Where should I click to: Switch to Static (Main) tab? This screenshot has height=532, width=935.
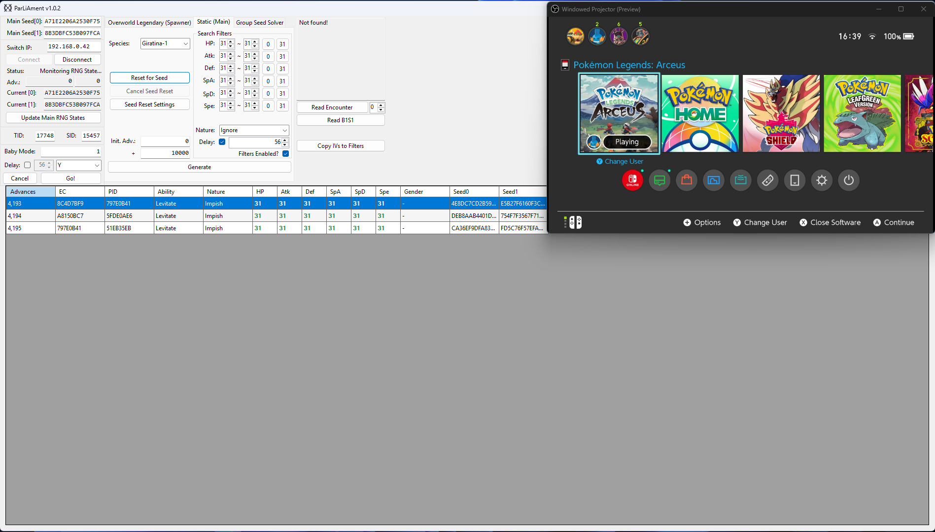click(213, 22)
